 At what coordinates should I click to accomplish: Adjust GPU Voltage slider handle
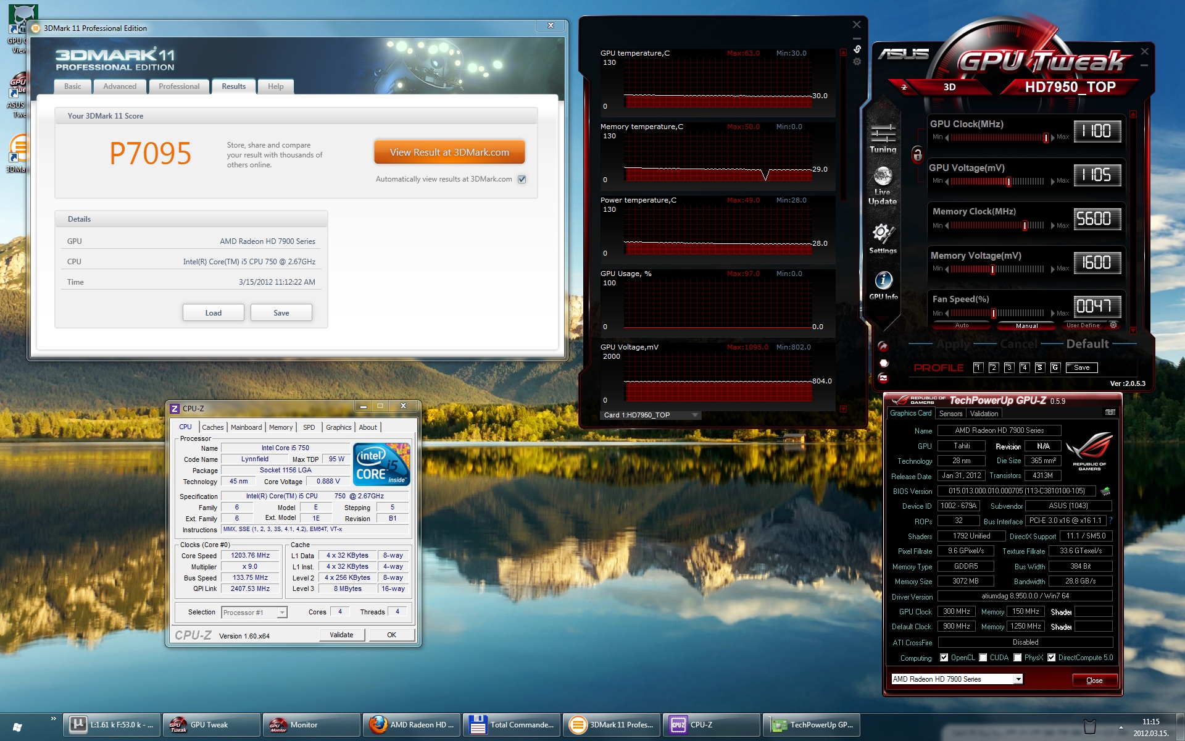1008,182
